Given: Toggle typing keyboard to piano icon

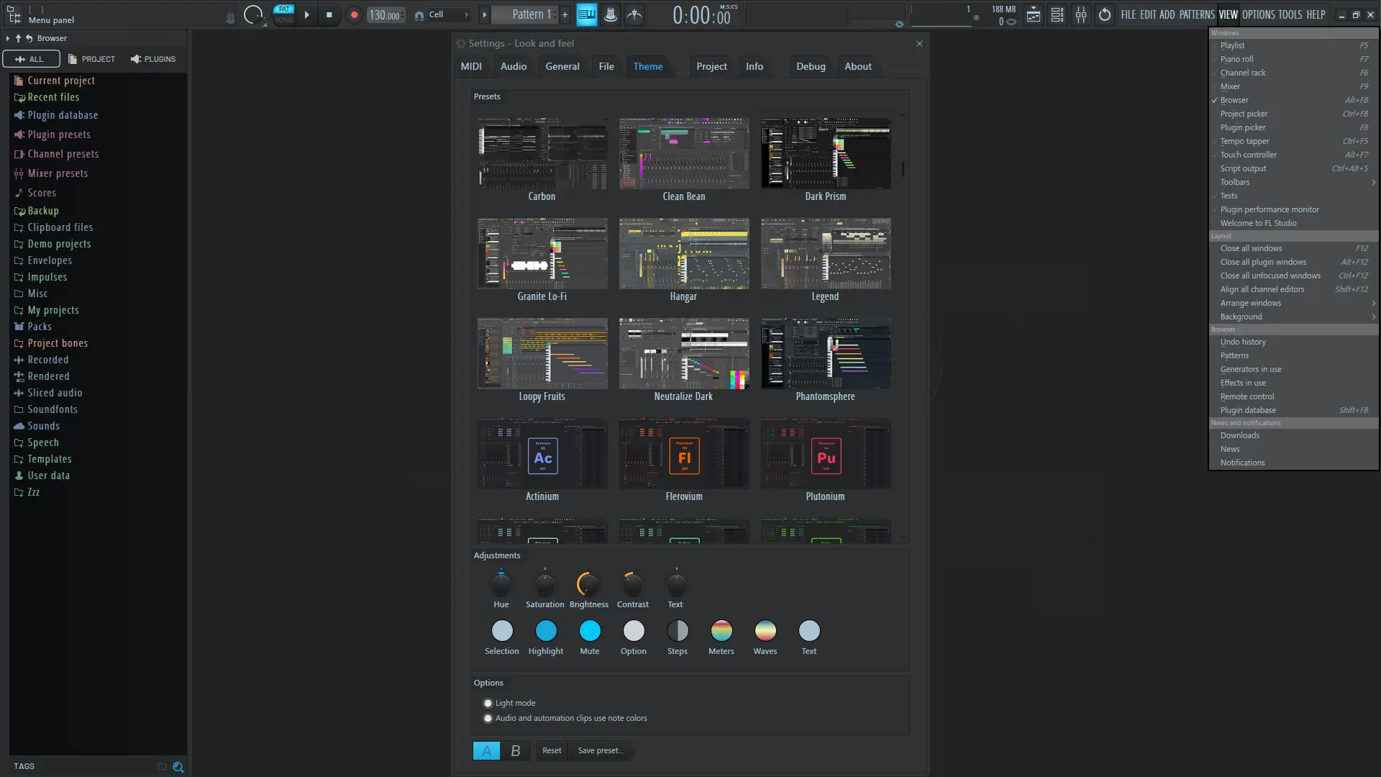Looking at the screenshot, I should (x=586, y=14).
